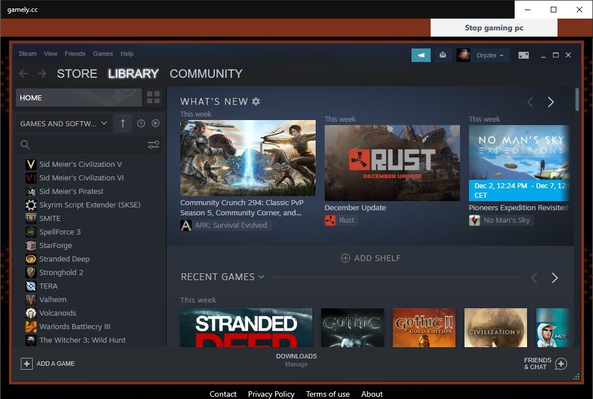Switch to collections grid view icon

pos(153,97)
